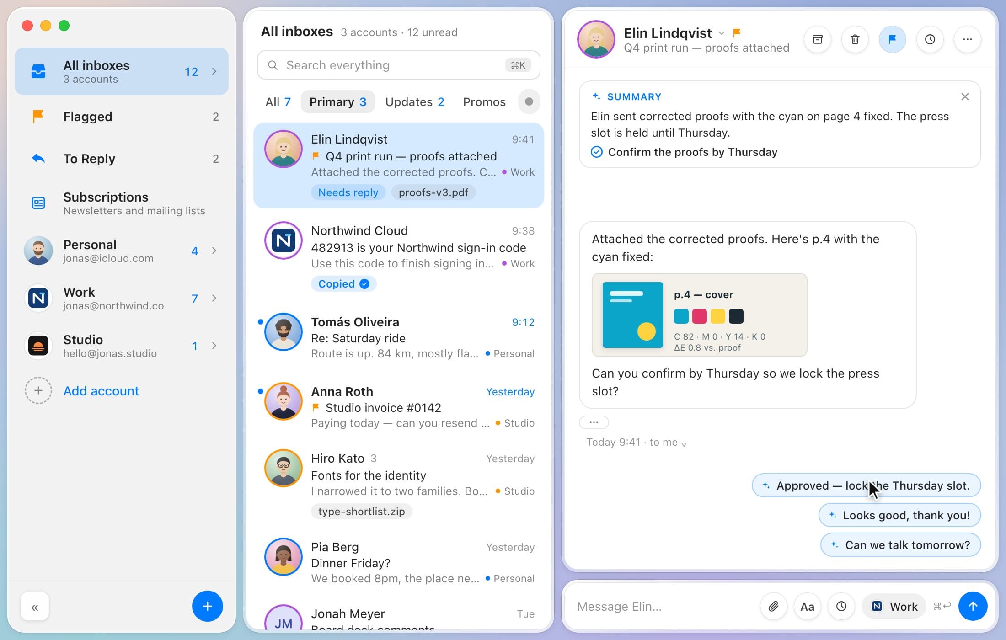Expand the Personal account chevron

tap(214, 251)
